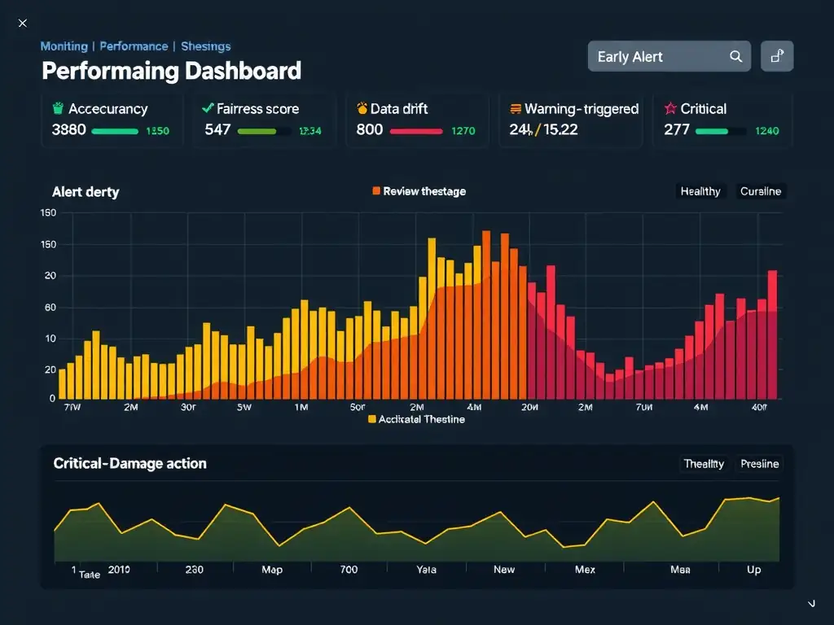Click the Alert derty chart title
The width and height of the screenshot is (834, 625).
point(86,192)
